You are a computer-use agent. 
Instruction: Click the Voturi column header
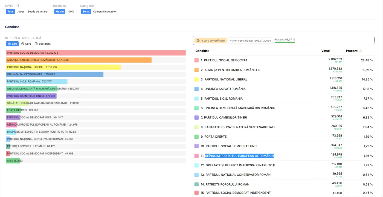pyautogui.click(x=326, y=51)
